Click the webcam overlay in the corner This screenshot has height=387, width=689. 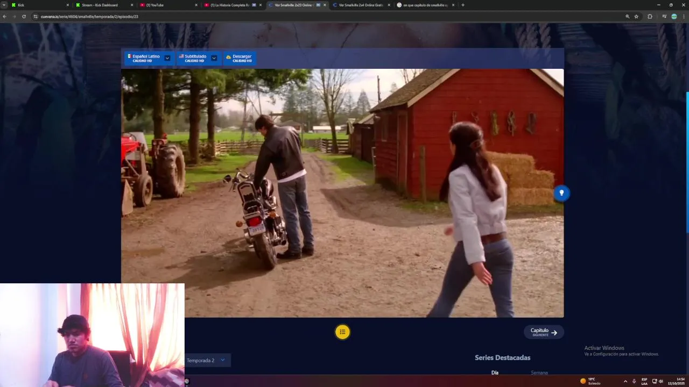92,335
